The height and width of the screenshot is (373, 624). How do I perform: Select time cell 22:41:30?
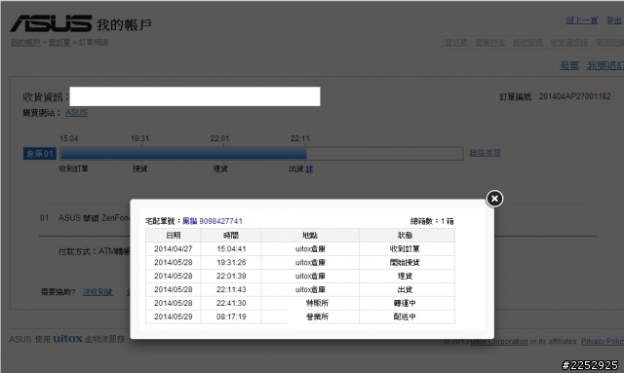pyautogui.click(x=231, y=303)
